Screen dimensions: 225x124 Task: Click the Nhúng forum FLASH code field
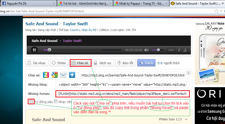(x=123, y=94)
